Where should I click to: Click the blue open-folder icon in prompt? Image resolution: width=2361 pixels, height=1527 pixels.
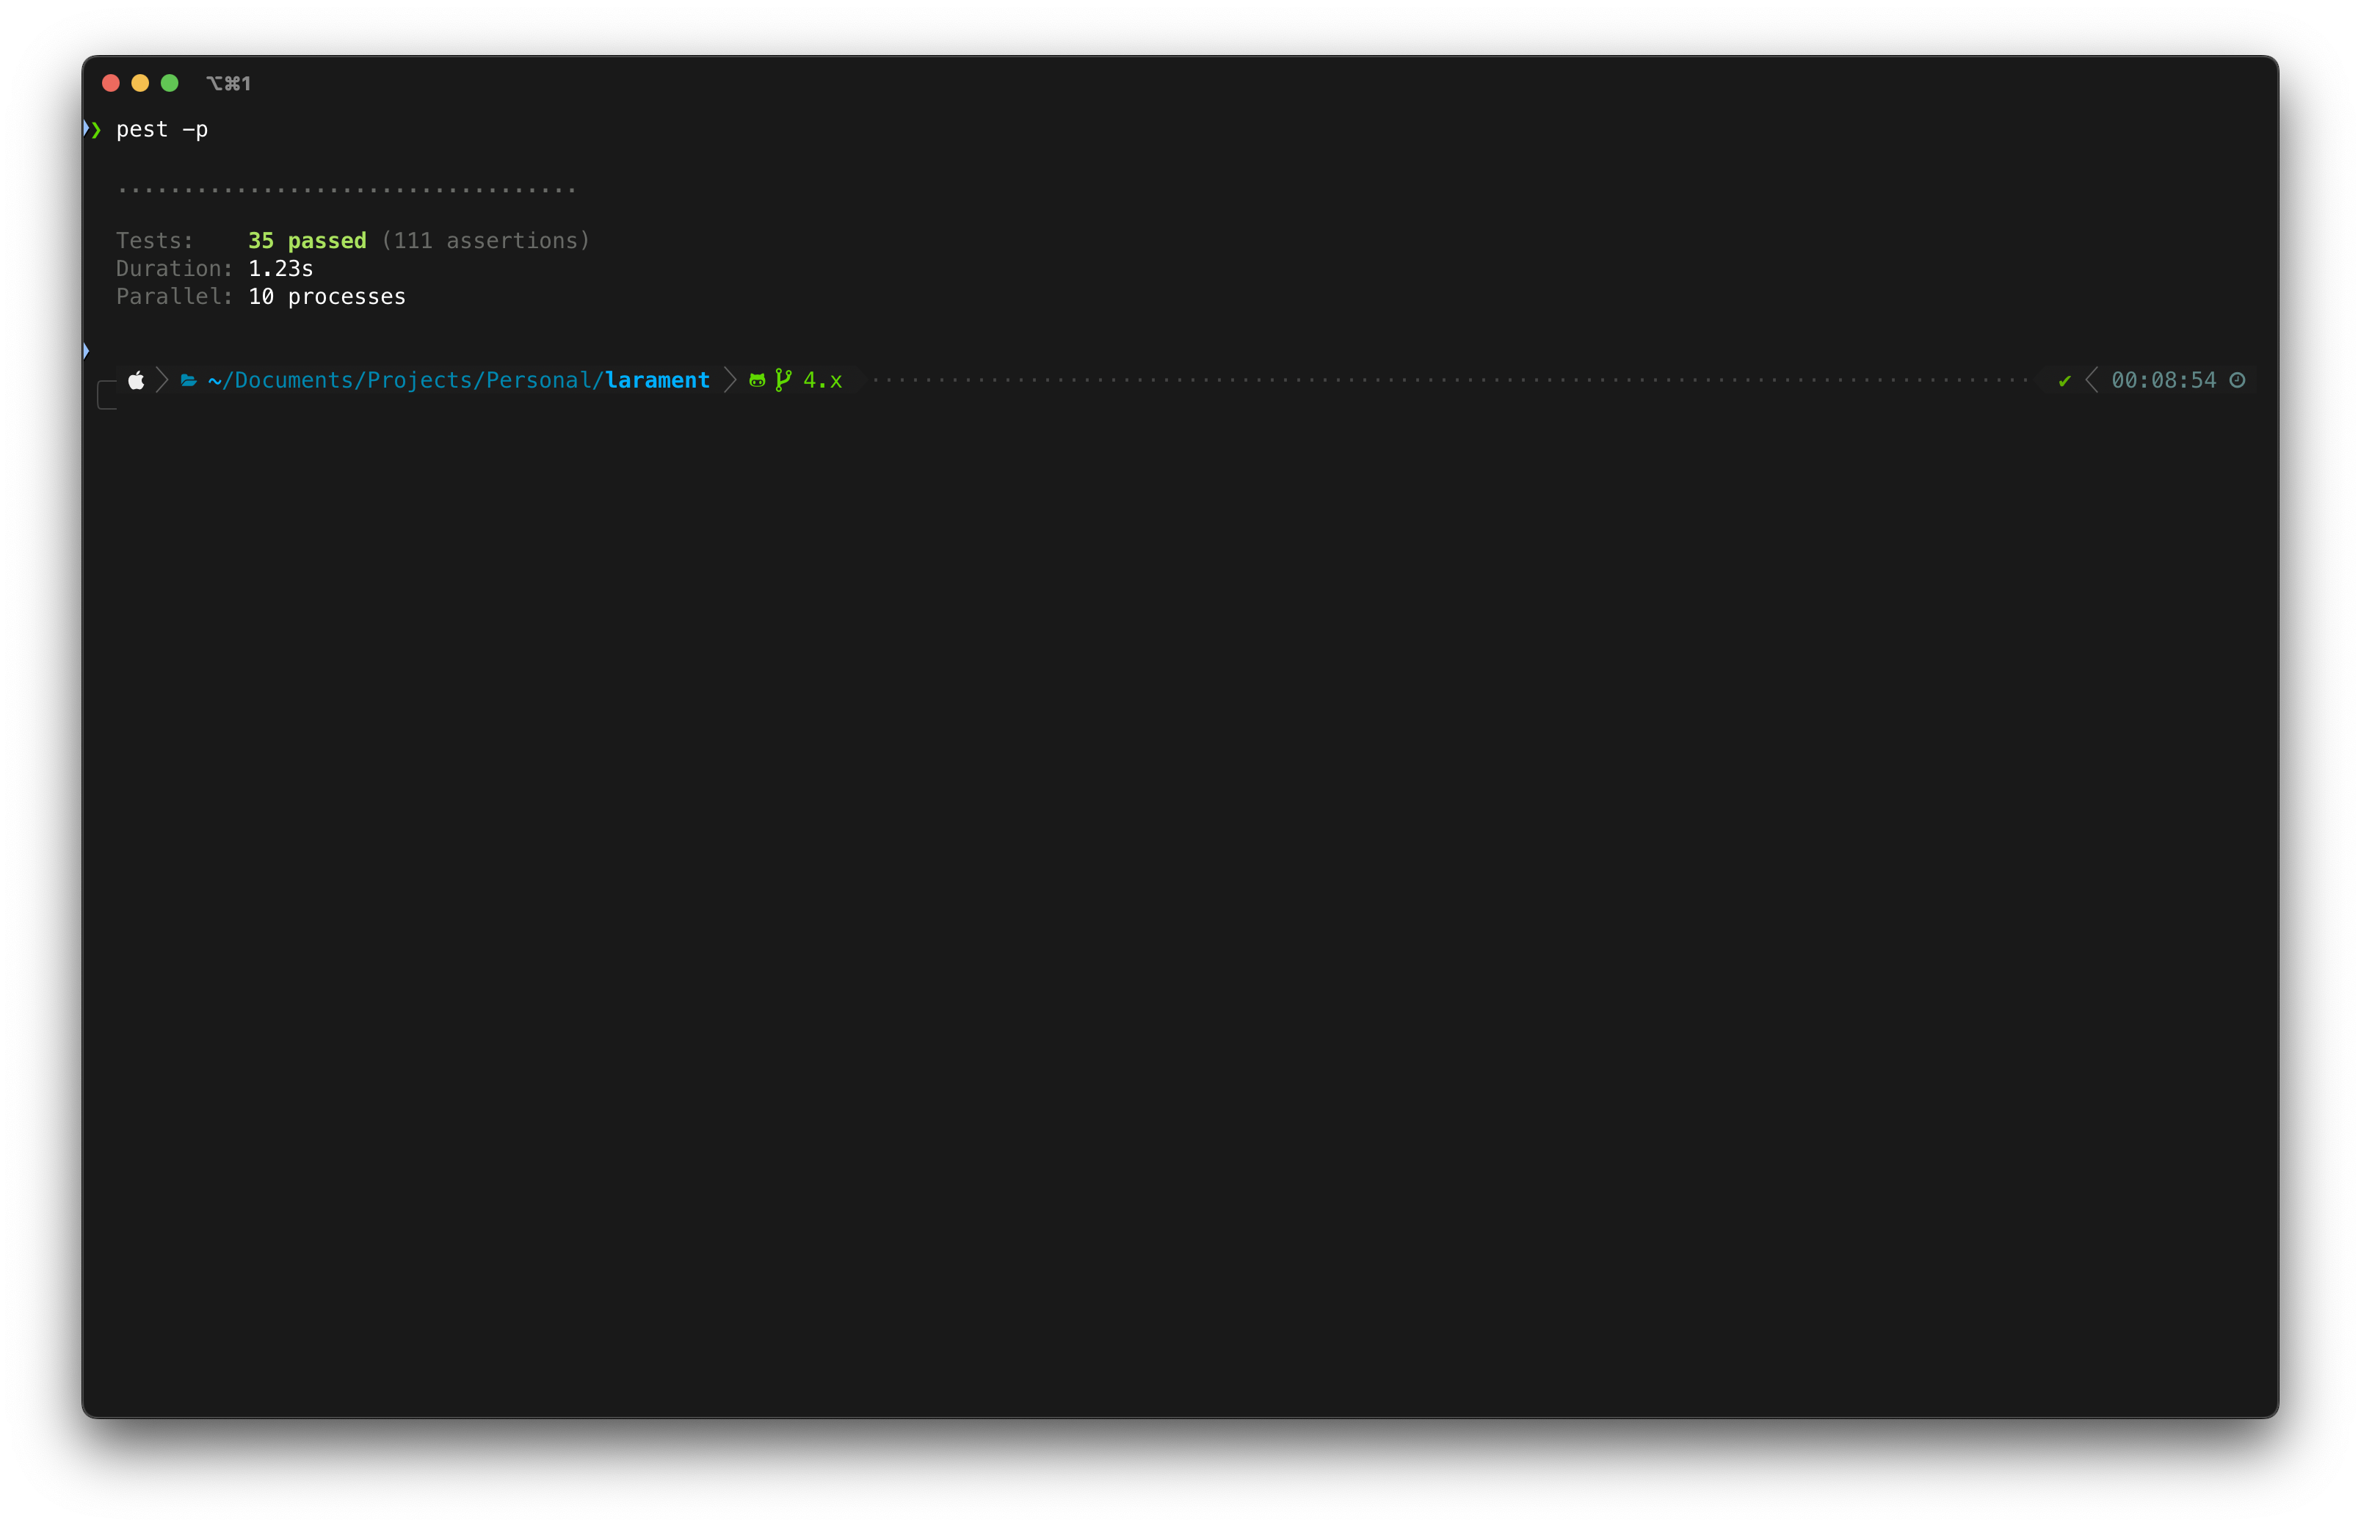[189, 381]
